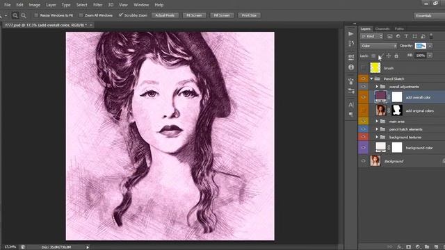Uncheck Scrubby Zoom checkbox

pyautogui.click(x=120, y=15)
